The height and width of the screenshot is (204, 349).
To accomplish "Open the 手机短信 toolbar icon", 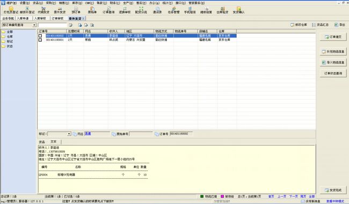I will [190, 10].
